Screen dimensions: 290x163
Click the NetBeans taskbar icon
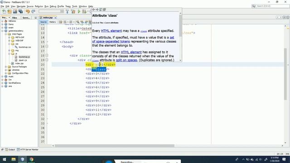pyautogui.click(x=22, y=159)
